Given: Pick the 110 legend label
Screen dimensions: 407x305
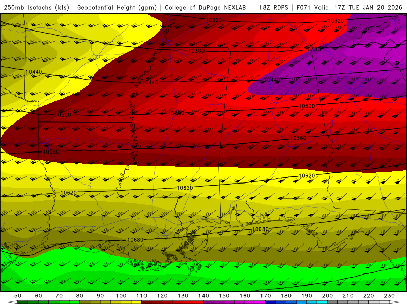Looking at the screenshot, I should coord(142,296).
